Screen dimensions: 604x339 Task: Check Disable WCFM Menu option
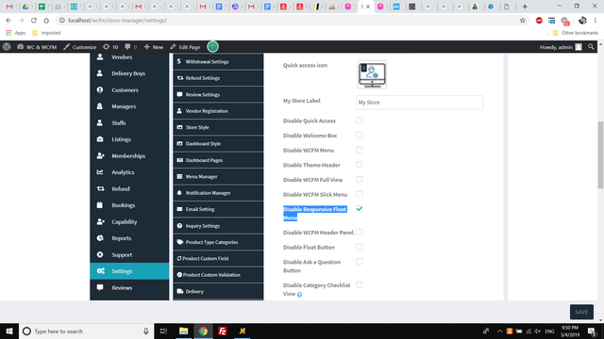tap(359, 150)
